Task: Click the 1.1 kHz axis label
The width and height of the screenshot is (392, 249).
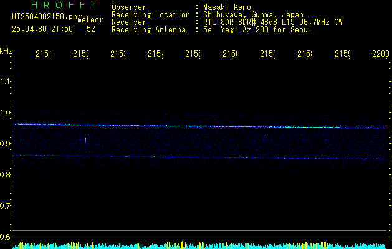Action: pyautogui.click(x=5, y=81)
